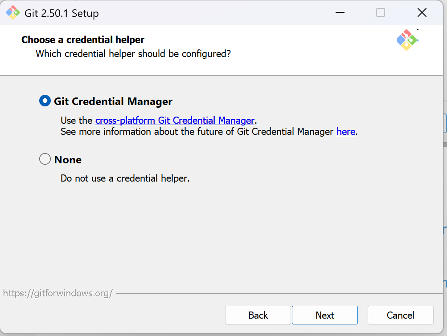
Task: Click the "Git 2.50.1 Setup" title text
Action: click(62, 13)
